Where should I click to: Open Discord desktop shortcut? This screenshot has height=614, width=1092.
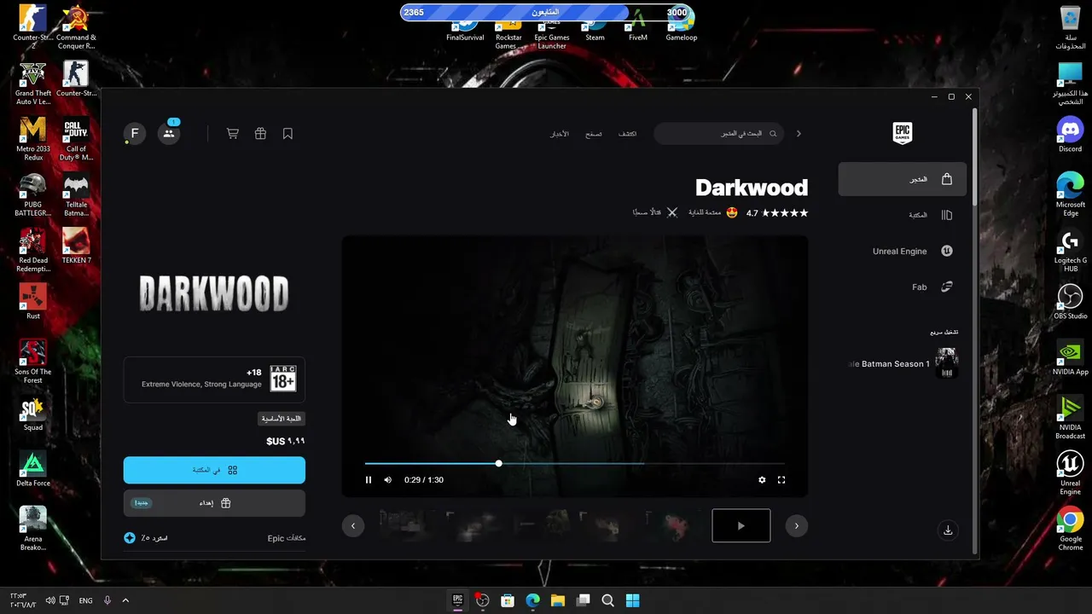point(1070,135)
